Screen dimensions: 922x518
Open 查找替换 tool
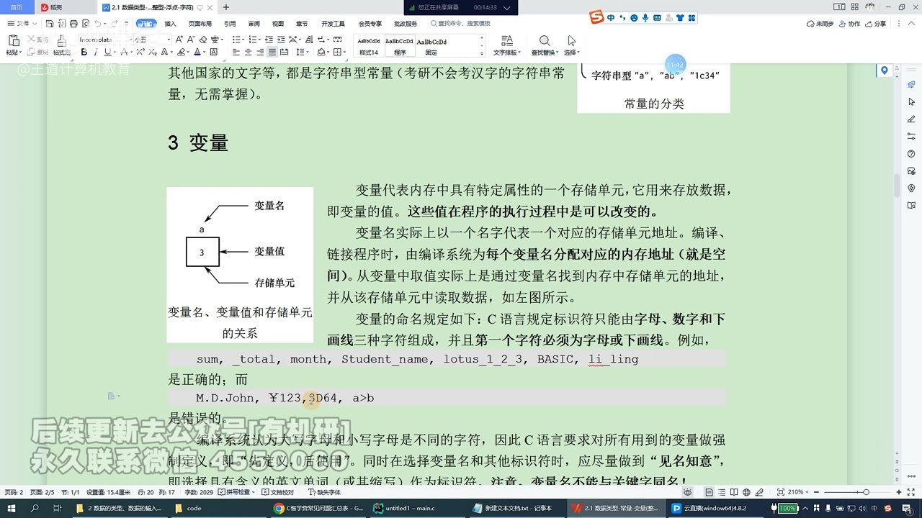pyautogui.click(x=545, y=45)
